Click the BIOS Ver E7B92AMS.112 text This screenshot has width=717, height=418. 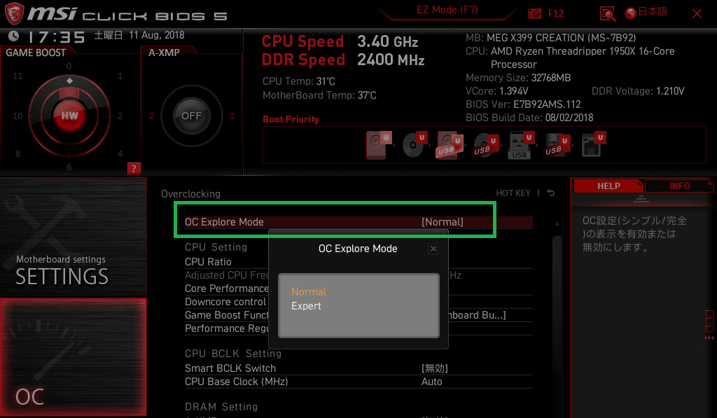pyautogui.click(x=523, y=104)
